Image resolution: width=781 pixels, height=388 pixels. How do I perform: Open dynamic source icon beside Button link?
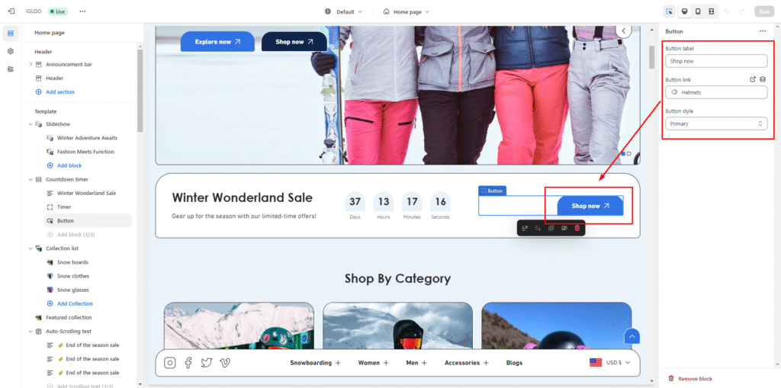(x=763, y=79)
